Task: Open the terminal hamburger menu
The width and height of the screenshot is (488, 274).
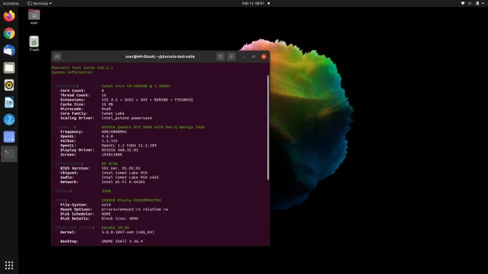Action: (x=231, y=56)
